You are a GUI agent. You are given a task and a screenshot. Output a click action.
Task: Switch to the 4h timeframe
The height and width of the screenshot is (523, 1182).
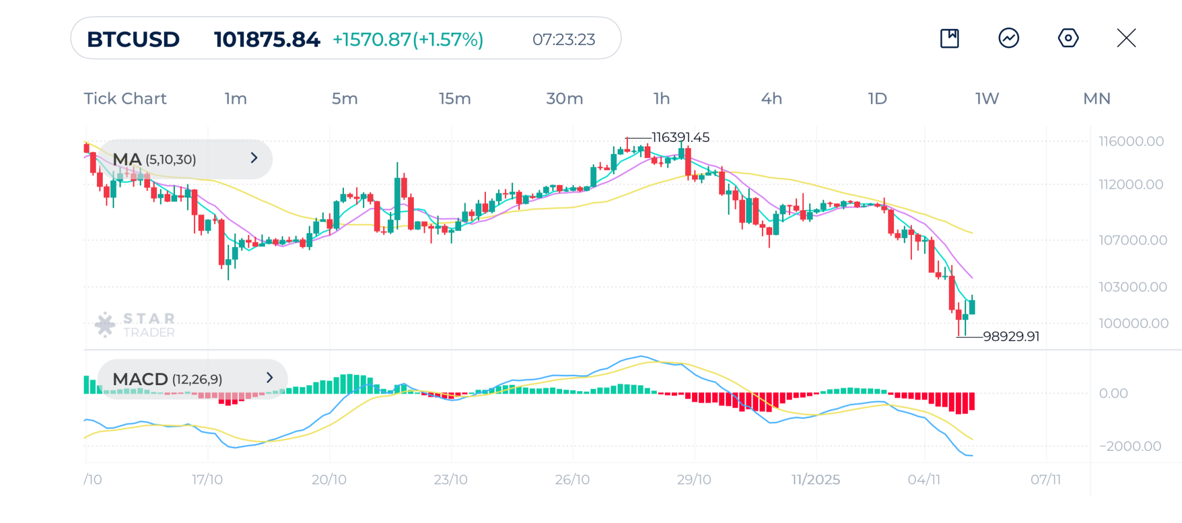click(x=771, y=99)
